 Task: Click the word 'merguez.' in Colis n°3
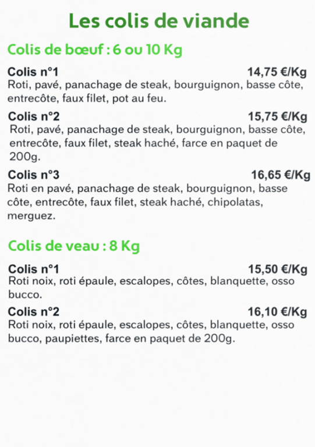tap(31, 216)
